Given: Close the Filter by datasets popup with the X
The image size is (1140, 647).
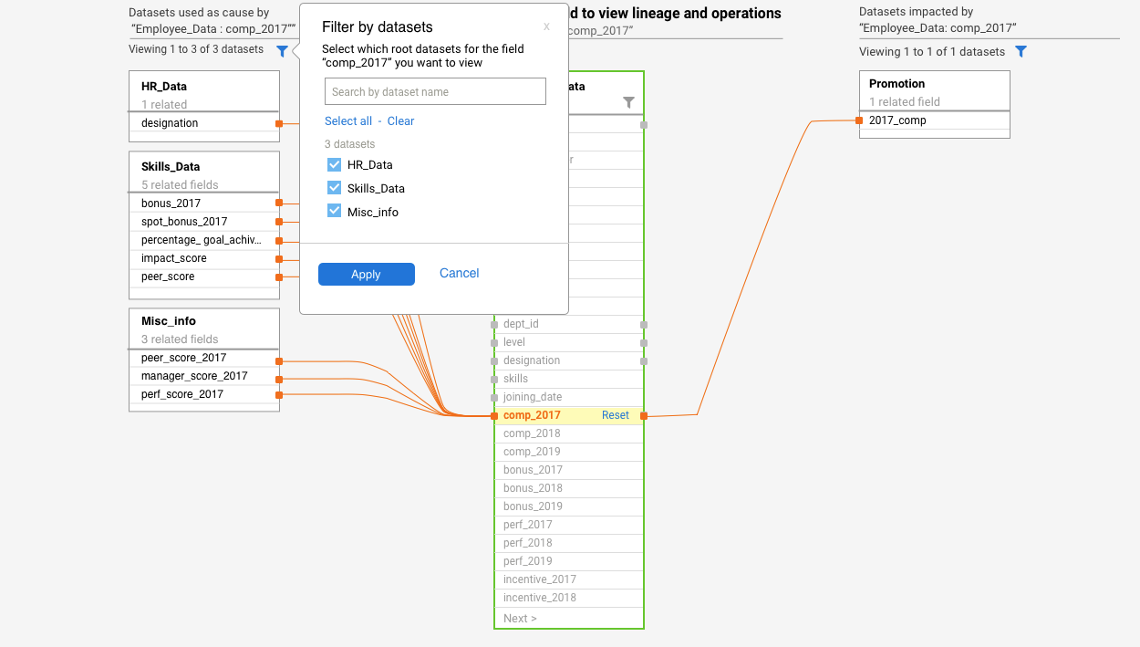Looking at the screenshot, I should [x=546, y=27].
